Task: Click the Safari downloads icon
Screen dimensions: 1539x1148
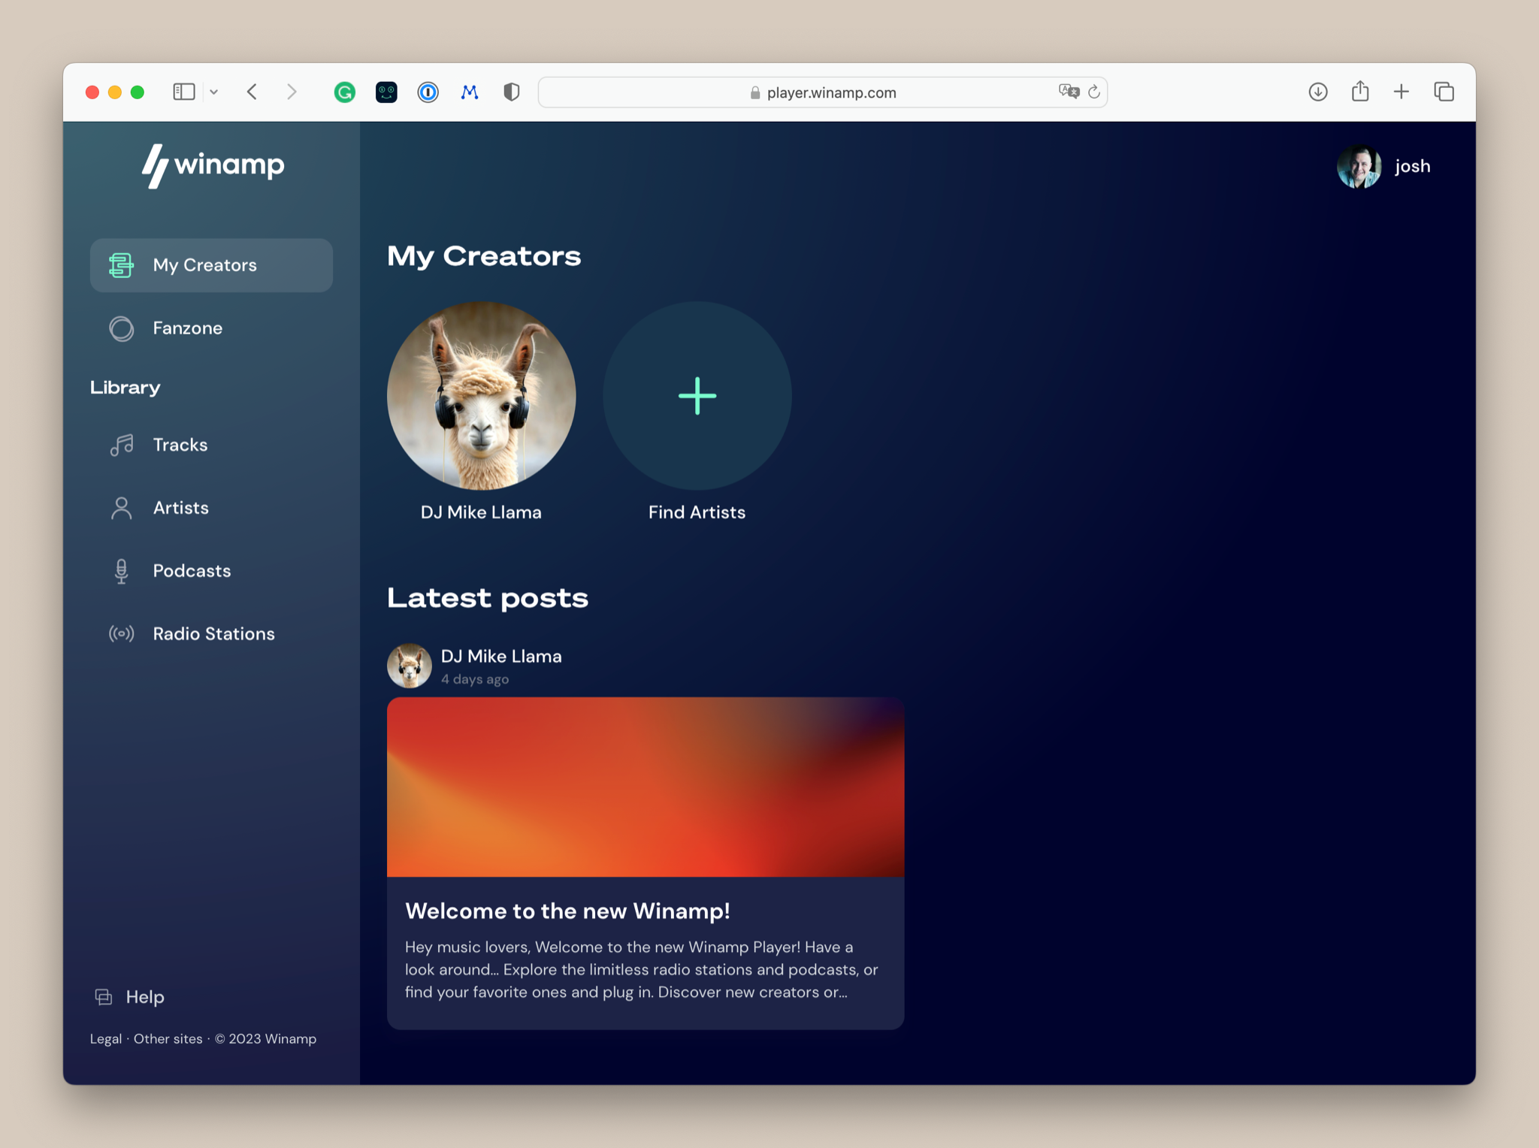Action: (x=1317, y=92)
